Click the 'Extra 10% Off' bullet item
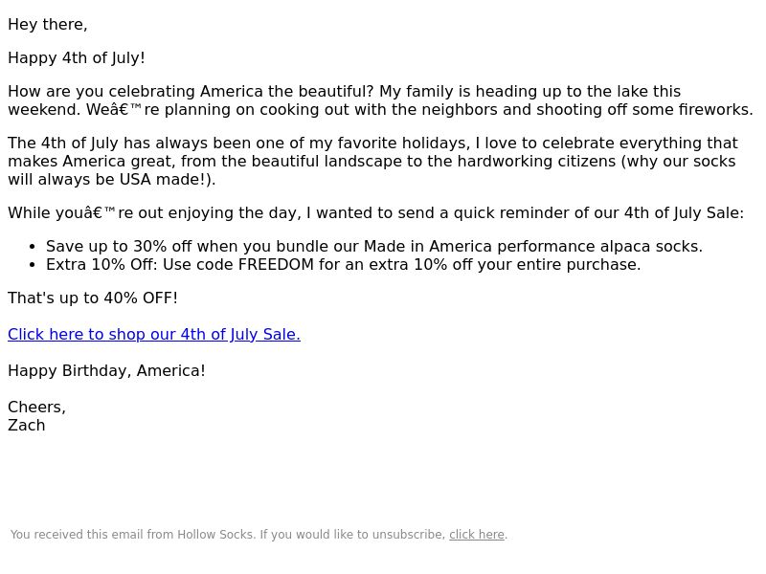This screenshot has height=574, width=766. [x=343, y=265]
